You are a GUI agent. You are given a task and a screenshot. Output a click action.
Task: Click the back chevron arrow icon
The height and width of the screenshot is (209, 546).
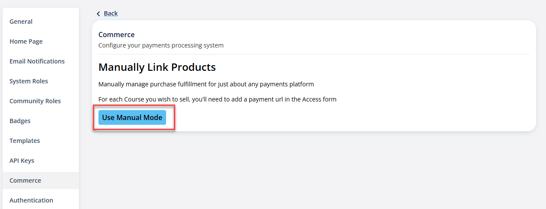(x=98, y=14)
